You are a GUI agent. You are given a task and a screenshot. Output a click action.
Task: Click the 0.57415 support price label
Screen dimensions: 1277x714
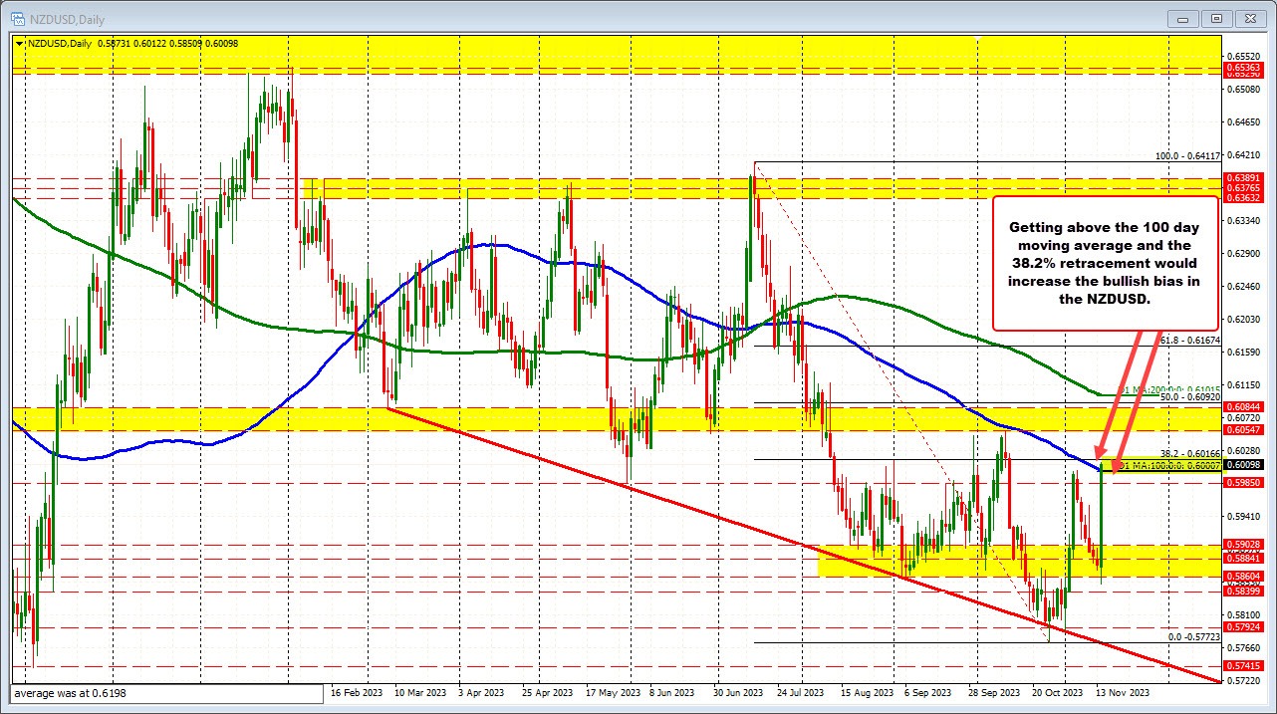(1243, 666)
